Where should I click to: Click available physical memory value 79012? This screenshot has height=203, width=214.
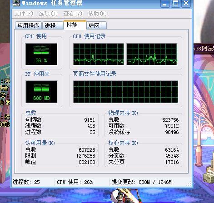coord(172,126)
